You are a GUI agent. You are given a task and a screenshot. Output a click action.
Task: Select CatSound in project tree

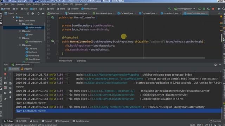pos(31,49)
